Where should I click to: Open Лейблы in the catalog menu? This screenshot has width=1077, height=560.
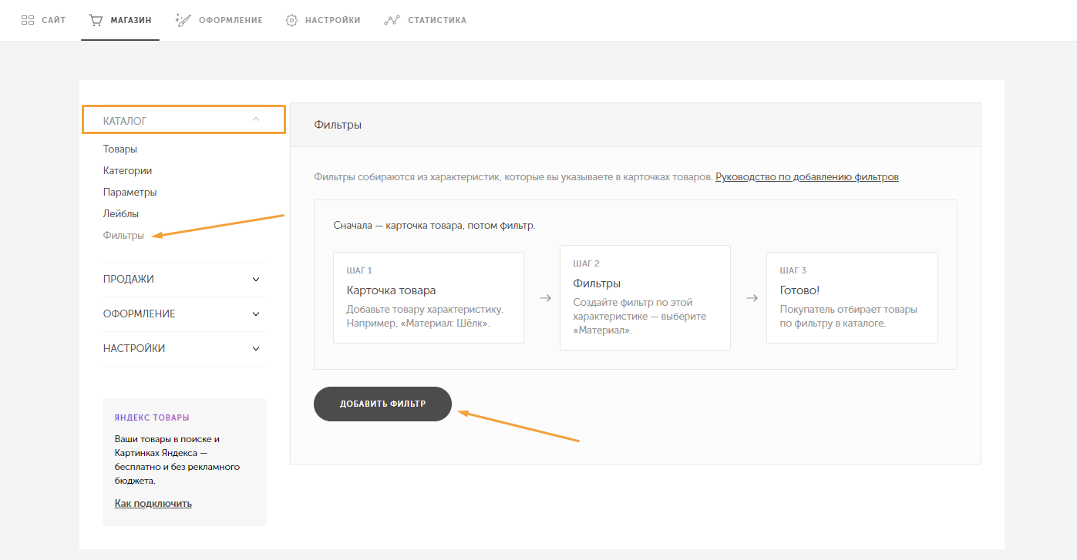(x=121, y=213)
